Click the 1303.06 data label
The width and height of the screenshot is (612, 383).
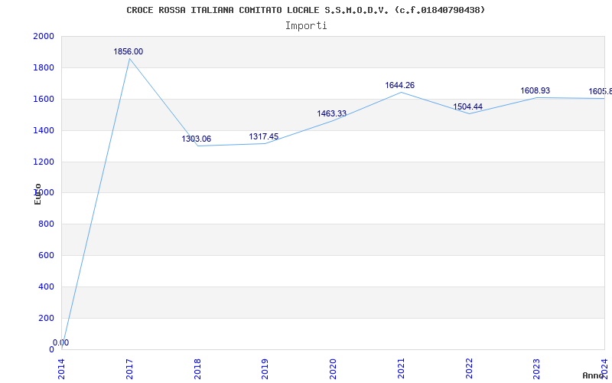197,139
